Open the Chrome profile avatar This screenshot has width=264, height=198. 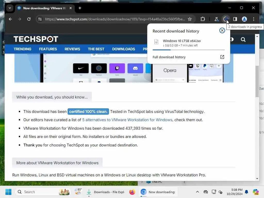(244, 19)
